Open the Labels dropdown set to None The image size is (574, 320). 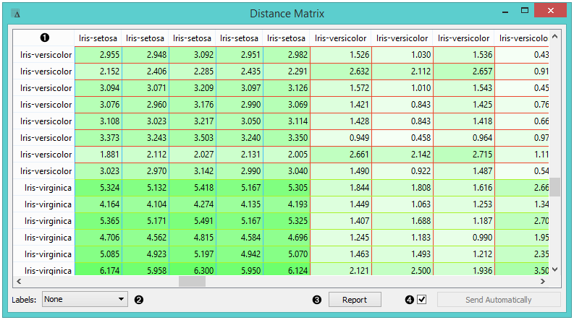84,299
